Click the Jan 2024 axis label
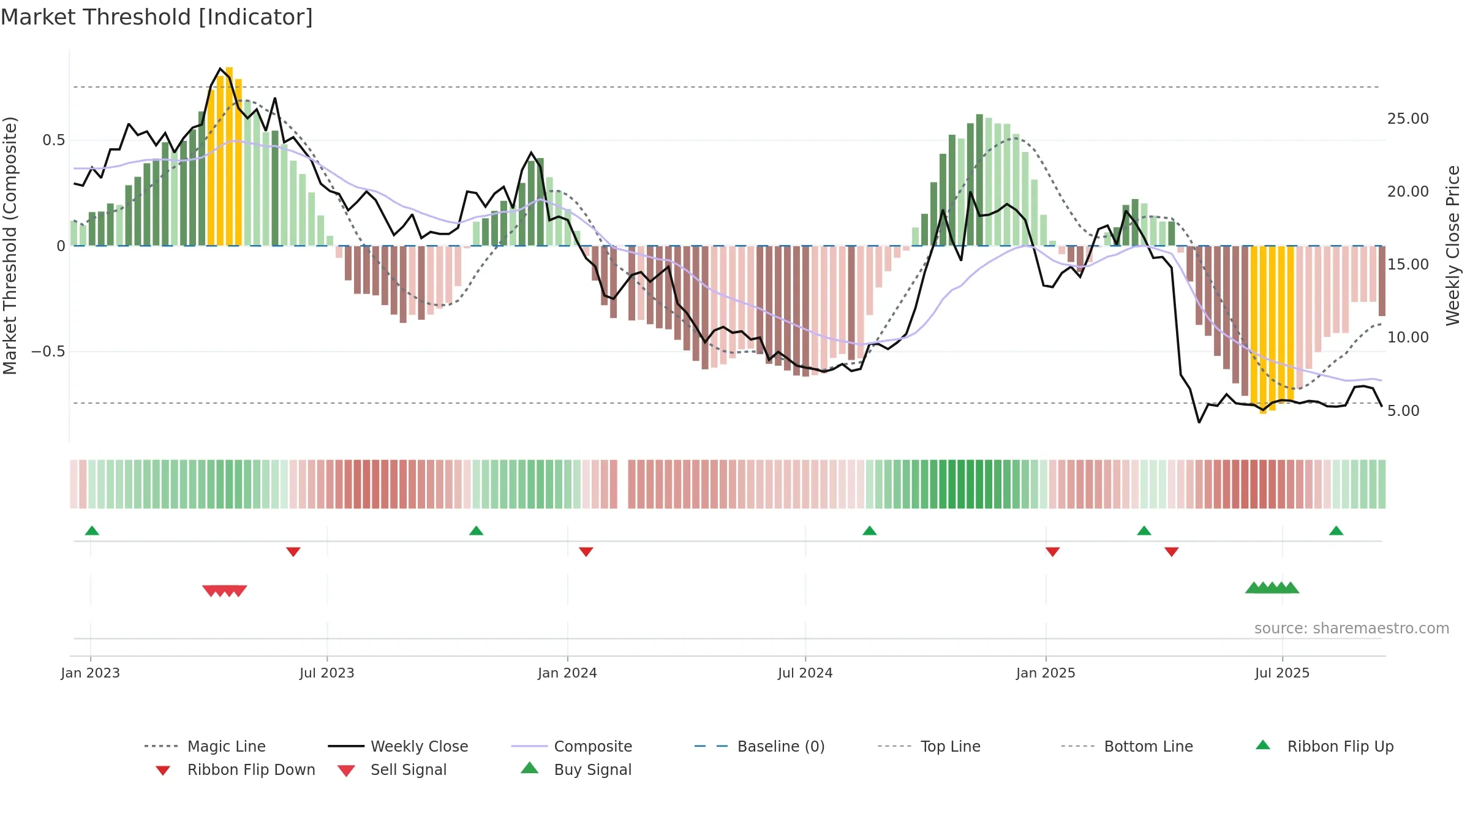The image size is (1470, 827). [567, 673]
